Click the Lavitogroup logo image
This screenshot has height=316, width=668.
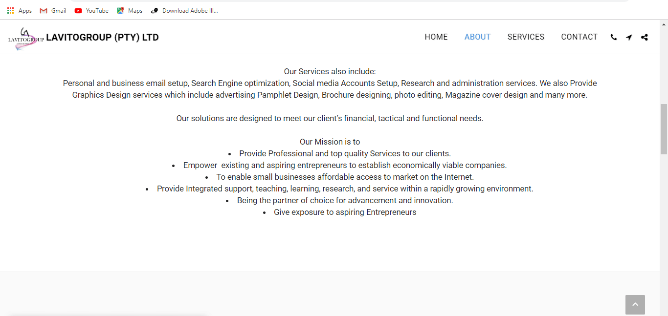[25, 38]
